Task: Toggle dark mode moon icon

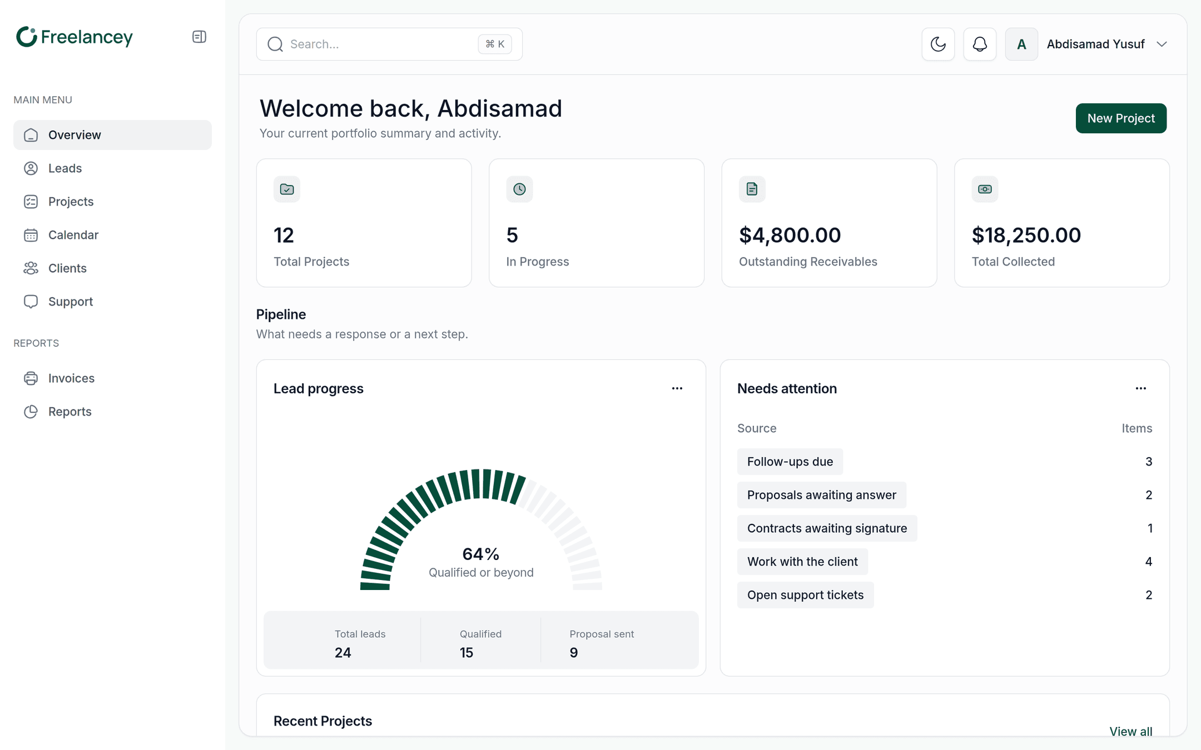Action: (938, 44)
